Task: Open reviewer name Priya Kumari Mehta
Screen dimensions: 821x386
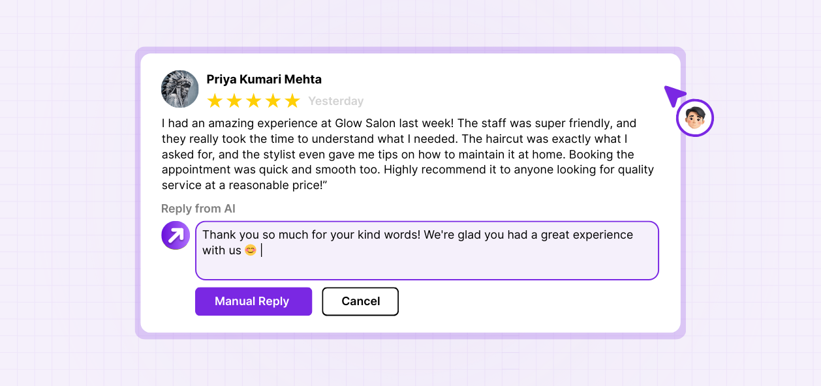Action: 264,80
